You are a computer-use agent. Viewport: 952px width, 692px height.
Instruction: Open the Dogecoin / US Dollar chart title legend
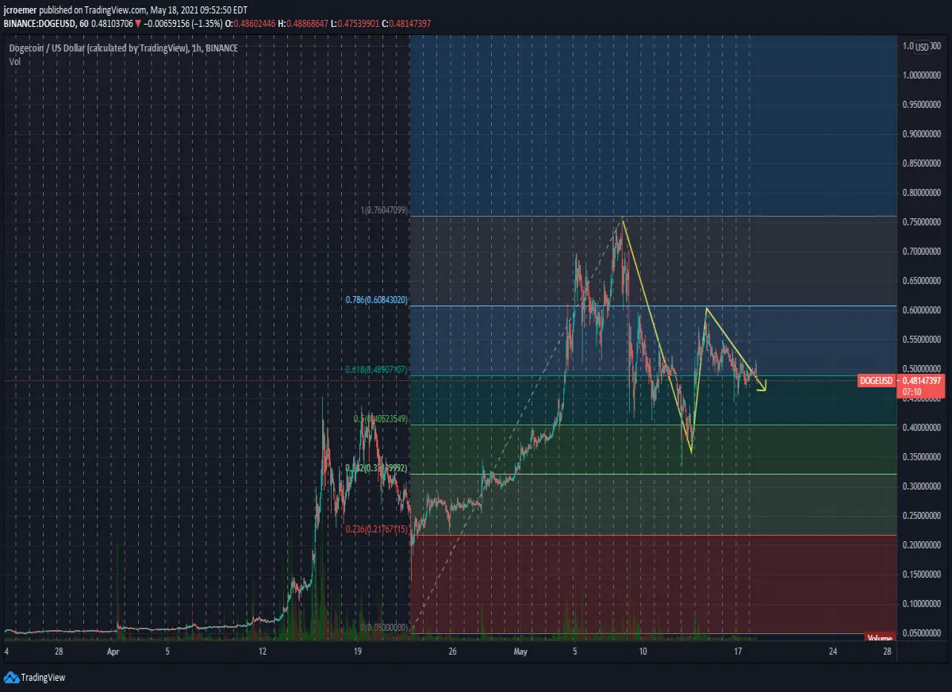[123, 48]
